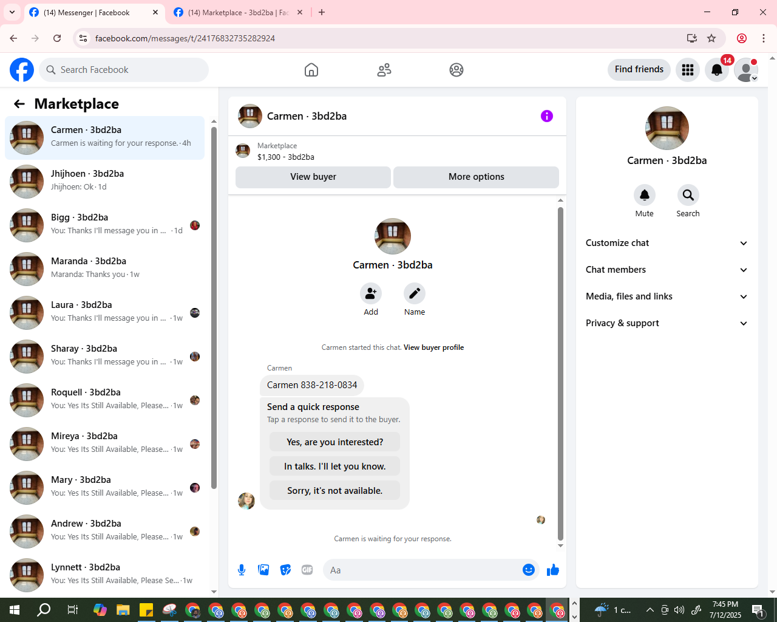Viewport: 777px width, 622px height.
Task: Send 'Yes, are you interested?' quick response
Action: 335,442
